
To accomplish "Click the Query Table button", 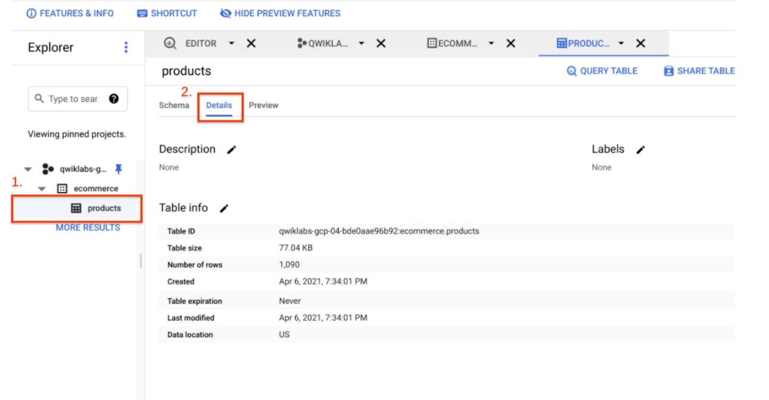I will (x=602, y=71).
